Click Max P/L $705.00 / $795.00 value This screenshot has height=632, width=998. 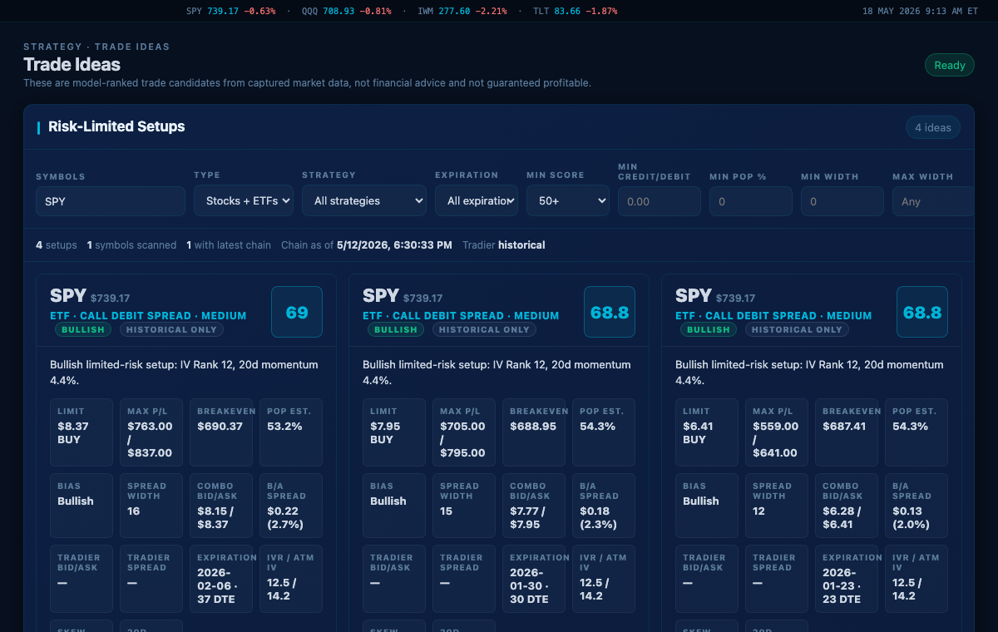462,439
